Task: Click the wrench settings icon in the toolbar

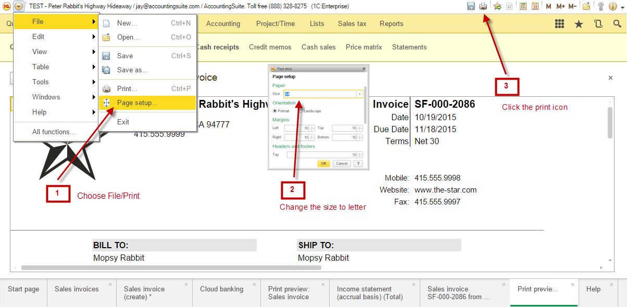Action: point(600,6)
